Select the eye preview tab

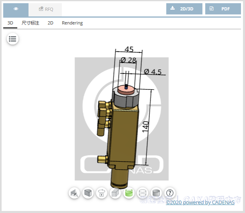coord(16,9)
